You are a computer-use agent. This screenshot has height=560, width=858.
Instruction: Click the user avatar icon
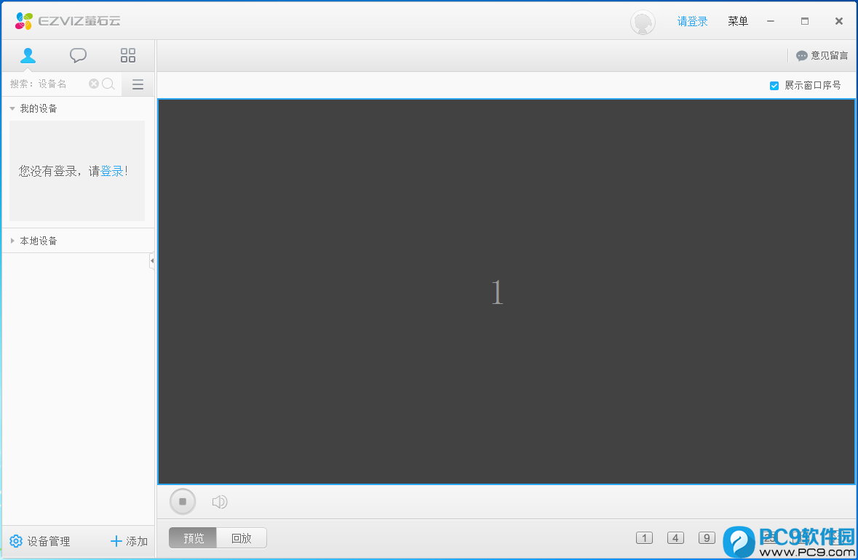(x=643, y=23)
